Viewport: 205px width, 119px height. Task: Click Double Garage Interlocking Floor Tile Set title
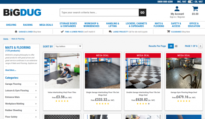pos(143,94)
